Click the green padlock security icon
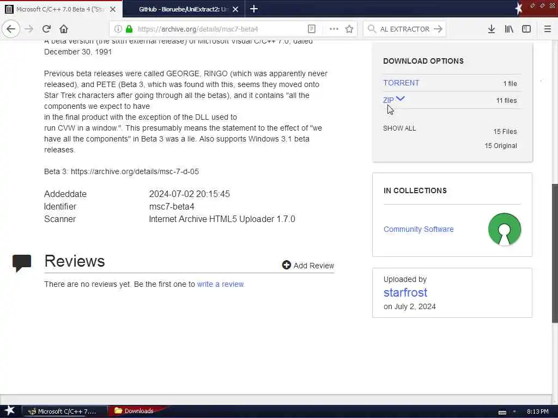 (x=129, y=29)
